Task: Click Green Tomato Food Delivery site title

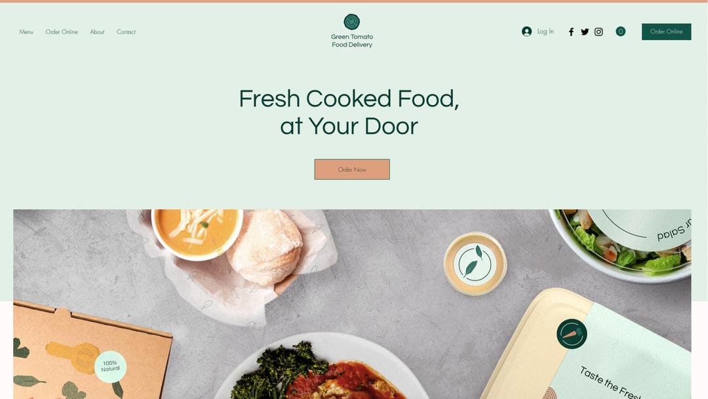Action: 352,41
